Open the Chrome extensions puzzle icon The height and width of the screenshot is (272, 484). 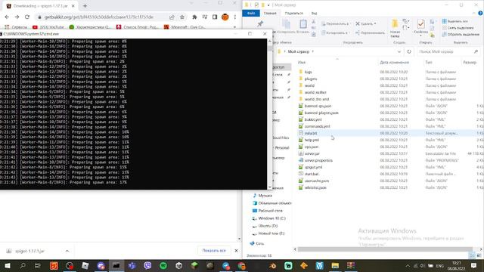click(x=194, y=17)
